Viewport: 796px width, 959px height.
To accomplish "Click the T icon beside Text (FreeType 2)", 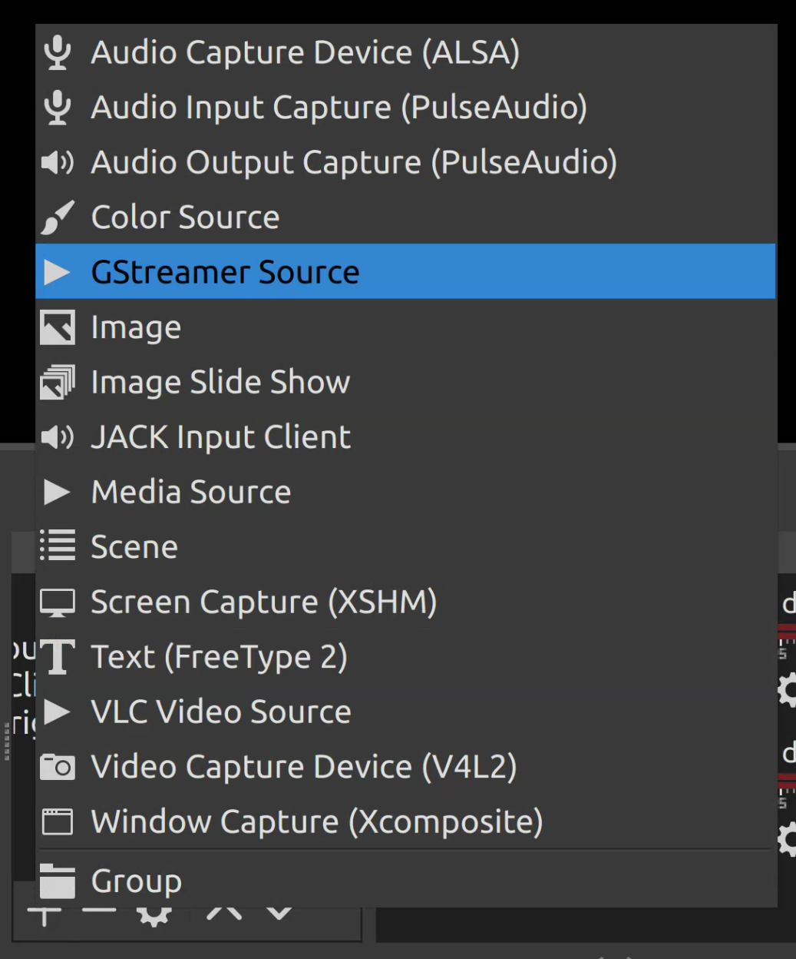I will point(57,657).
